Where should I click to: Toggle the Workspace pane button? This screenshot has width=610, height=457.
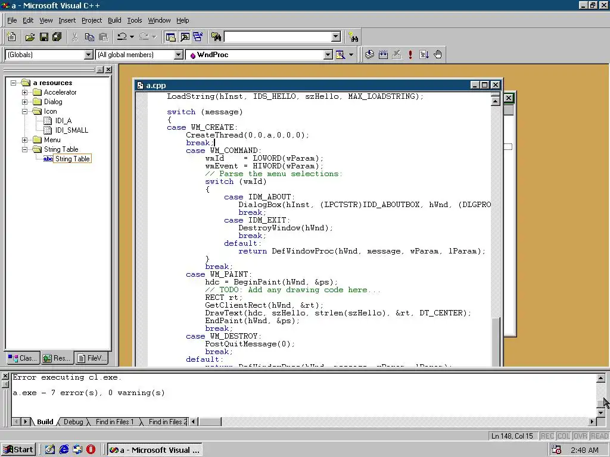click(x=170, y=37)
